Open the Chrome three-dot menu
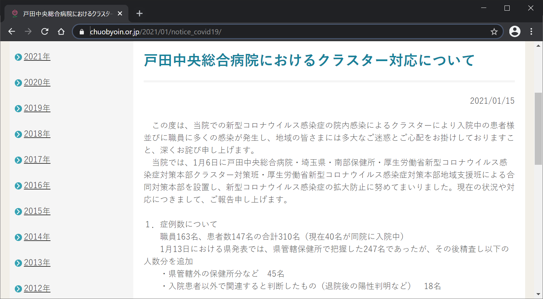The width and height of the screenshot is (543, 299). 531,32
